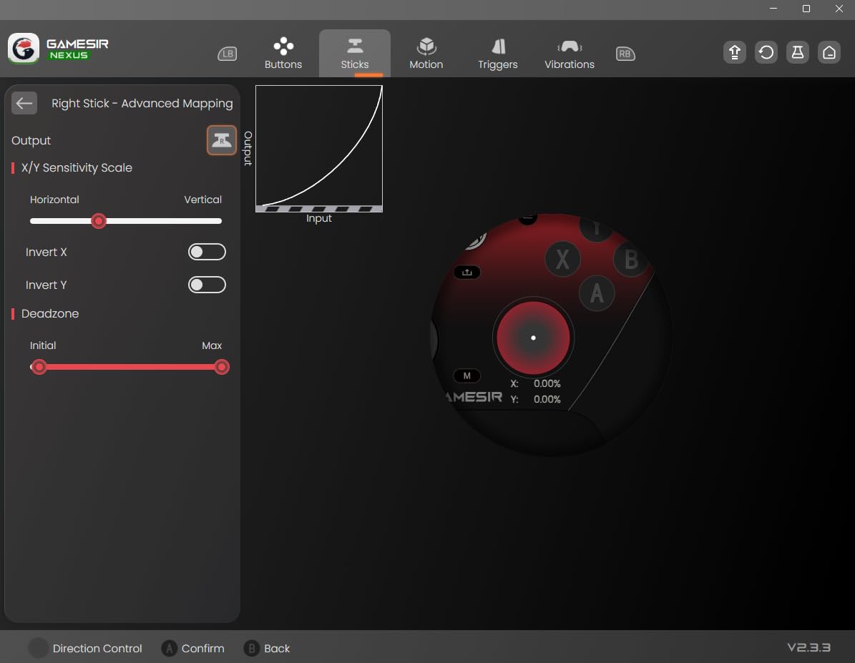855x663 pixels.
Task: Click the Back hint in footer
Action: (x=268, y=649)
